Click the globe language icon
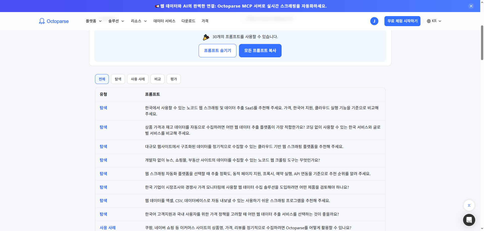This screenshot has width=484, height=231. [x=429, y=21]
